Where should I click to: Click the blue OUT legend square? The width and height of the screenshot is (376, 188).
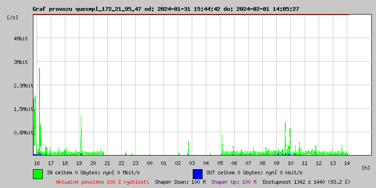point(197,173)
